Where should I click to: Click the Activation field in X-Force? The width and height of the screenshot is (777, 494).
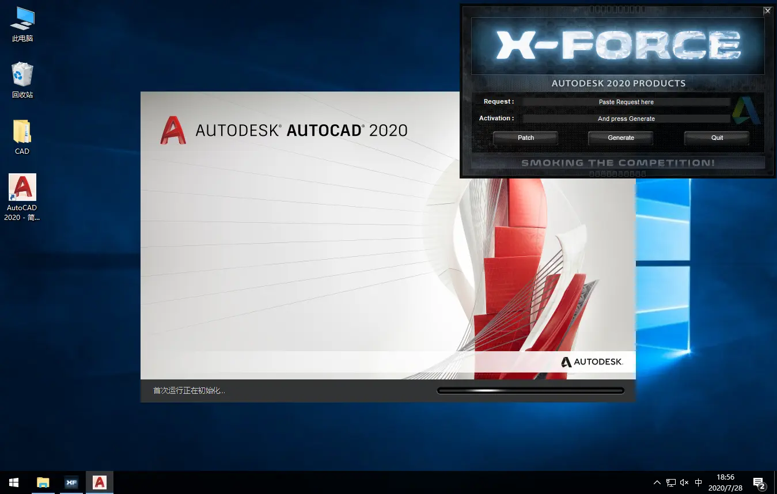(x=626, y=119)
